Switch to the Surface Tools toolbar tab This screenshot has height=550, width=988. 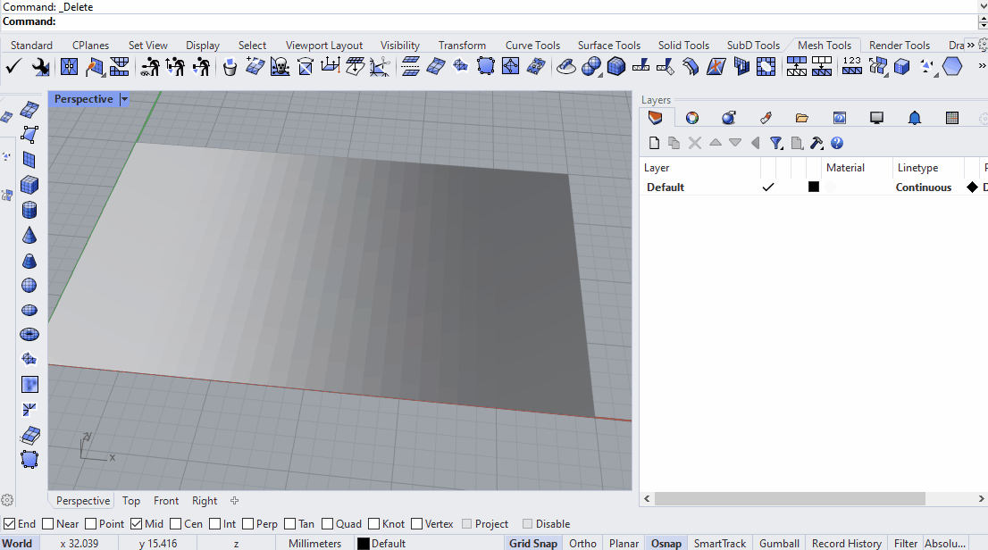coord(608,45)
